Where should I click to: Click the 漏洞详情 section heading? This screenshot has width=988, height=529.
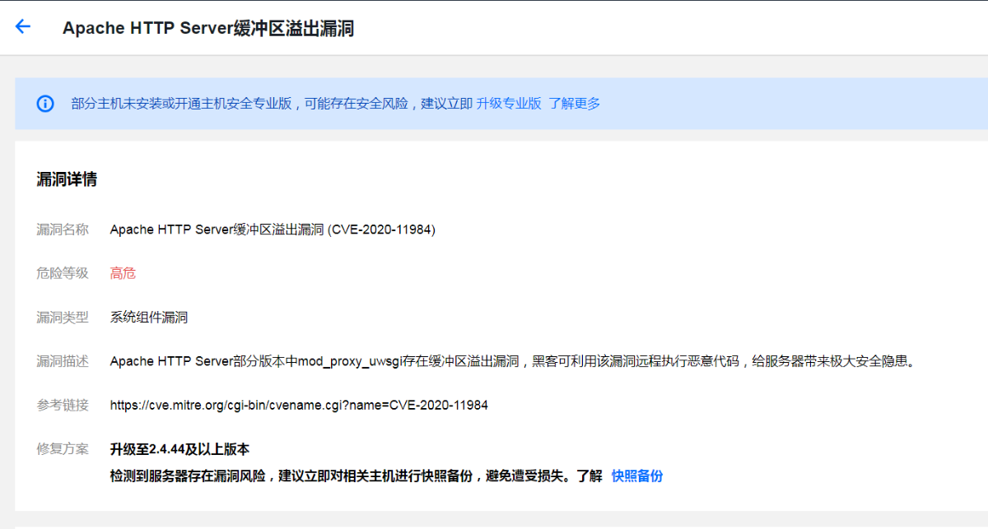[x=67, y=179]
